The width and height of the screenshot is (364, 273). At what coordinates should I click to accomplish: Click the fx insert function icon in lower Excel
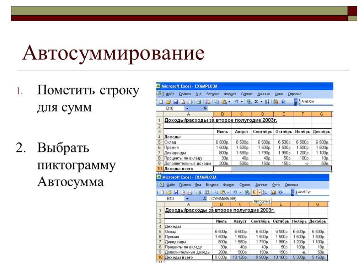click(x=204, y=199)
